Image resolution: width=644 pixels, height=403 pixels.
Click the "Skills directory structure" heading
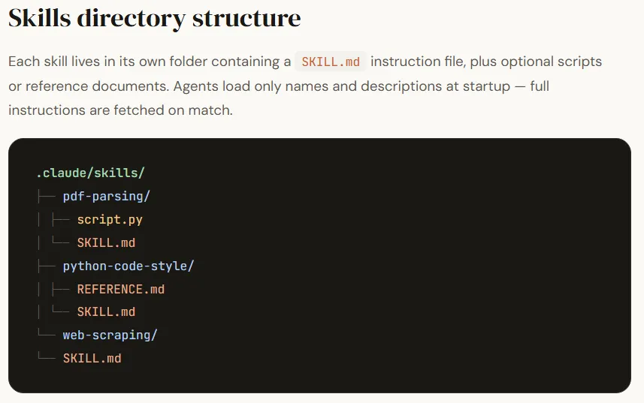[154, 18]
